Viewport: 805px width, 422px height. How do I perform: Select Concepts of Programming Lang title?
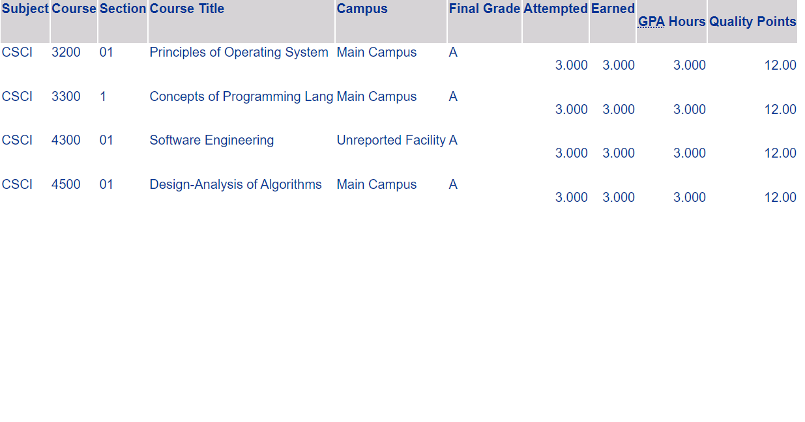click(242, 96)
